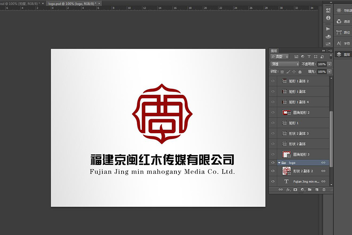Collapse the docked panels with top double arrow
Screen dimensions: 352x235
tap(331, 2)
